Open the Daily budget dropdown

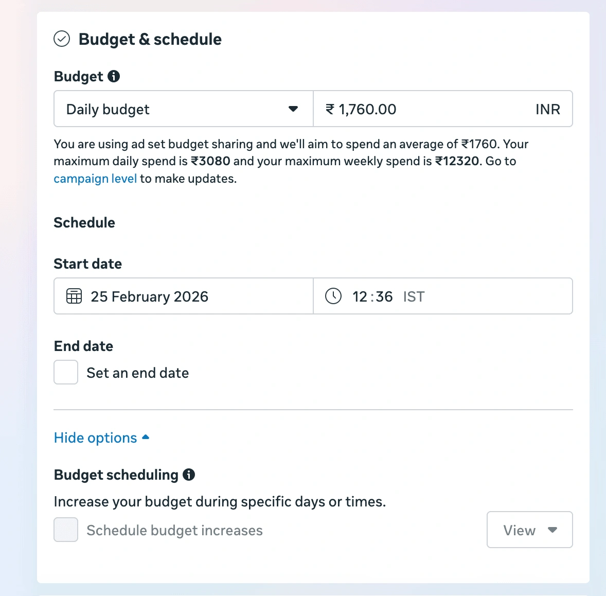pos(183,109)
